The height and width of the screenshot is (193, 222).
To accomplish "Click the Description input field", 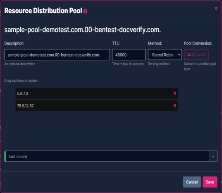I will 57,55.
